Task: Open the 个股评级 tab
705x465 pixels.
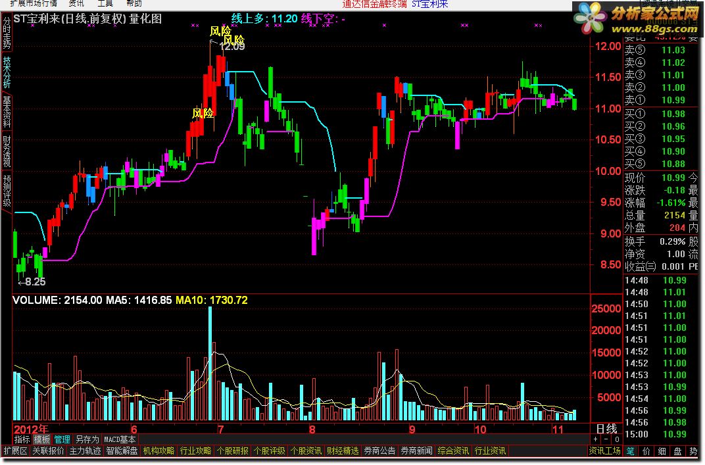Action: (x=270, y=451)
